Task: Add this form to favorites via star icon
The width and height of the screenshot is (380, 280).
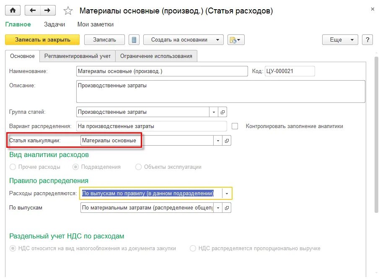Action: 68,10
